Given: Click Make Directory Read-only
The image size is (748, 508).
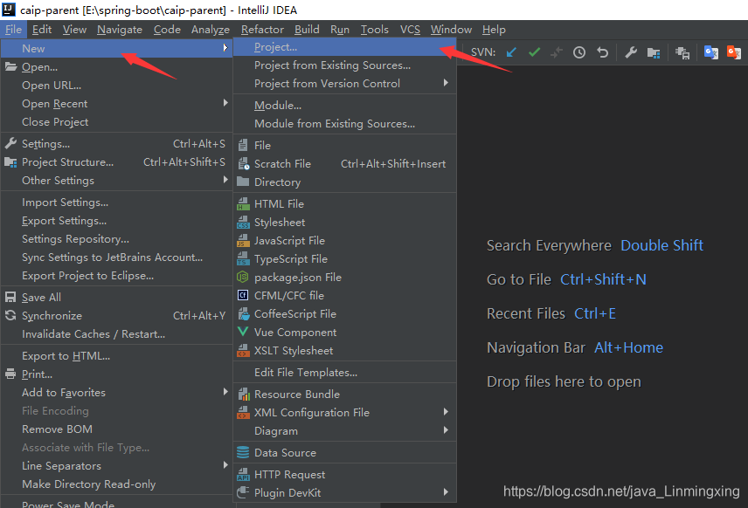Looking at the screenshot, I should pos(116,484).
